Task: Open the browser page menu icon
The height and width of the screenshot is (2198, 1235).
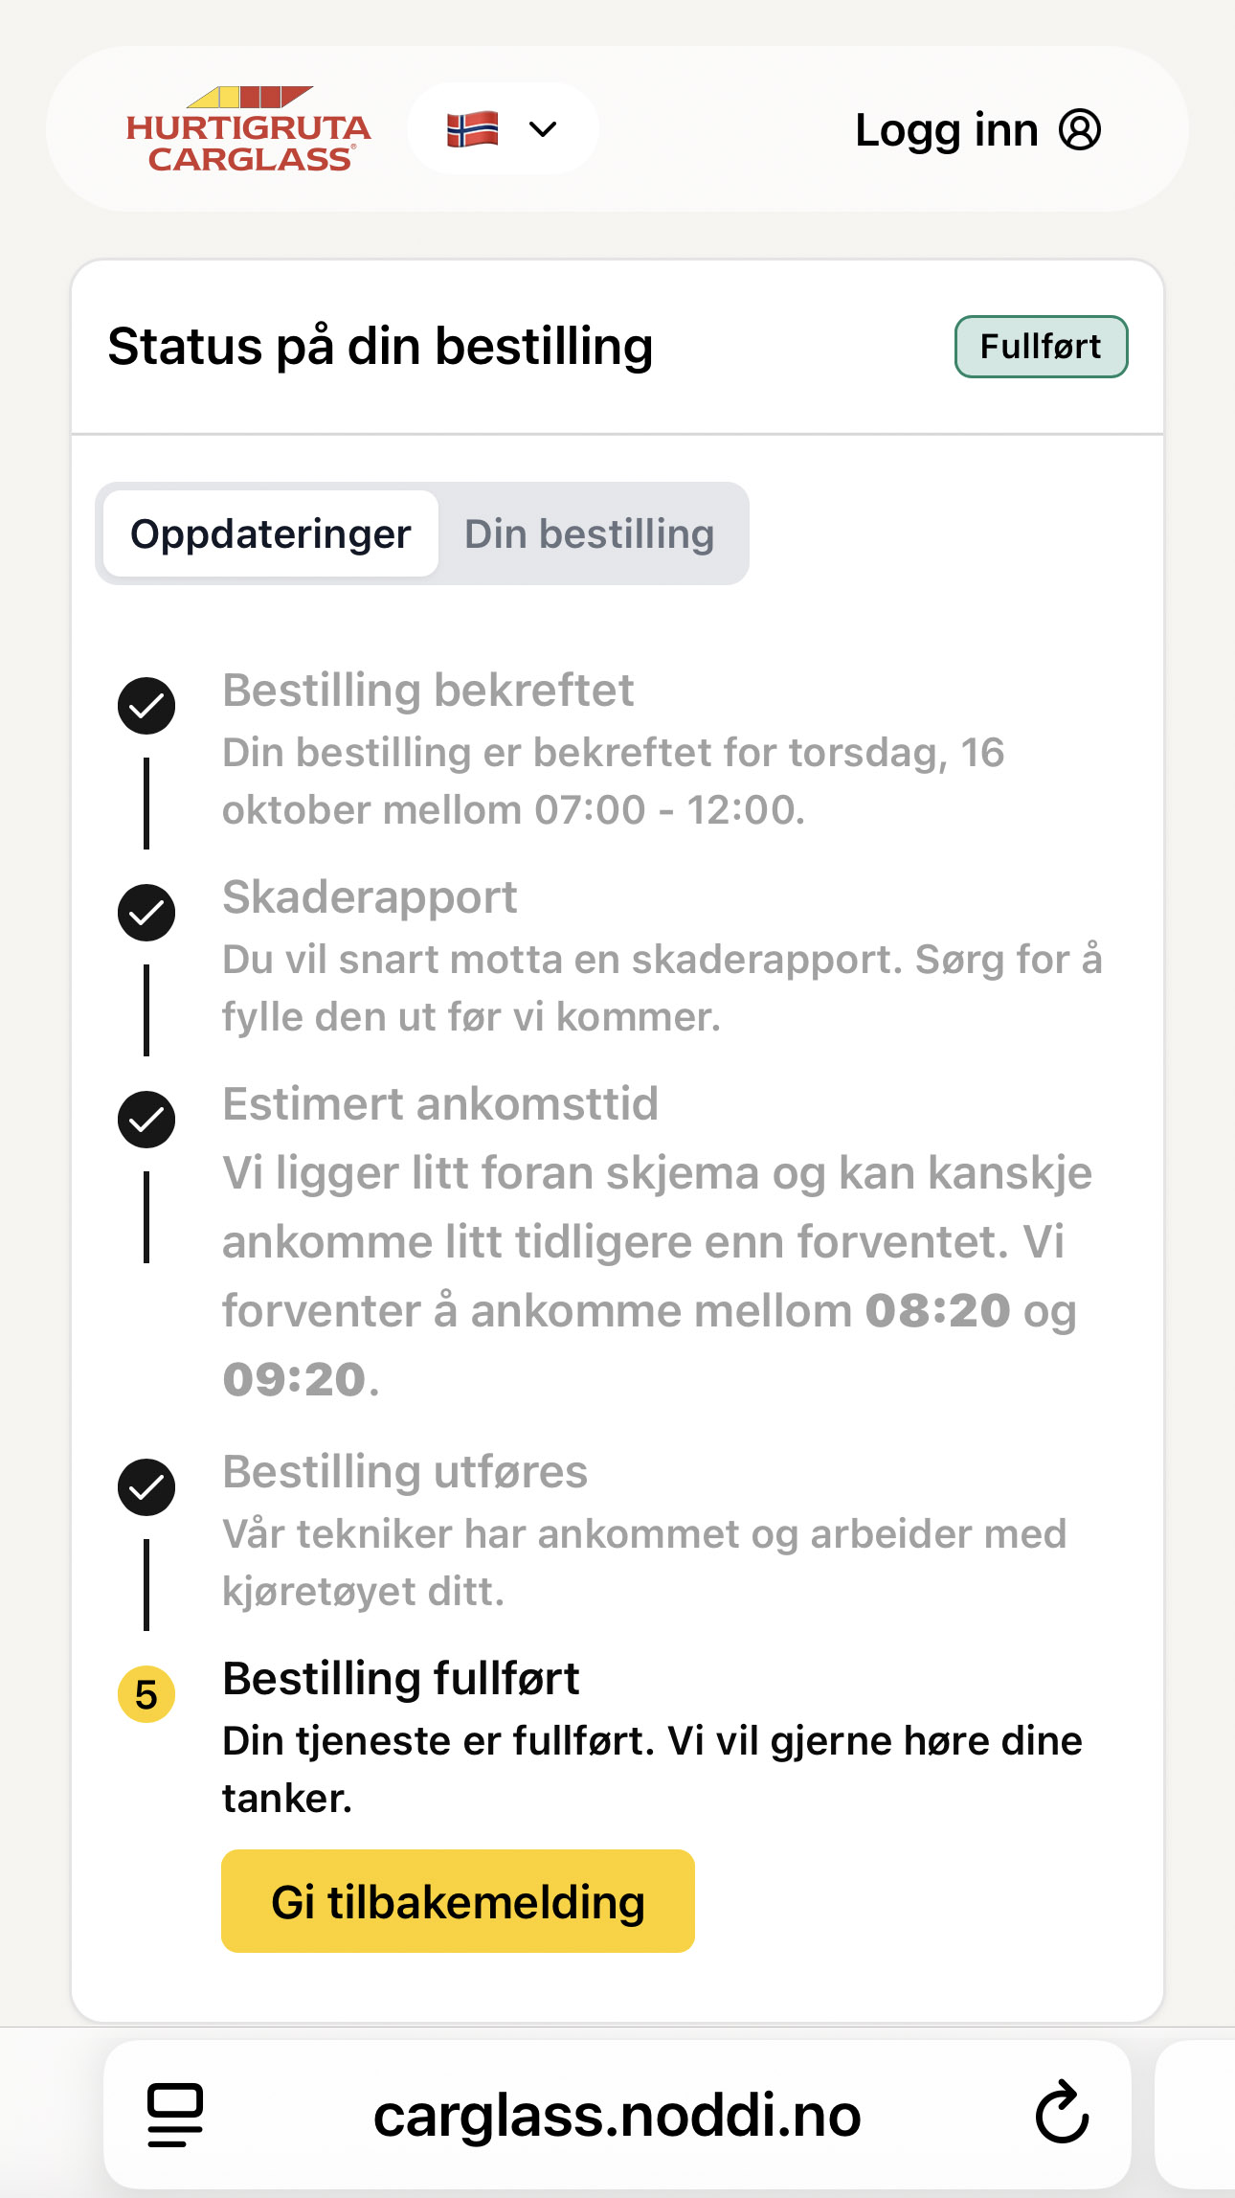Action: pos(175,2115)
